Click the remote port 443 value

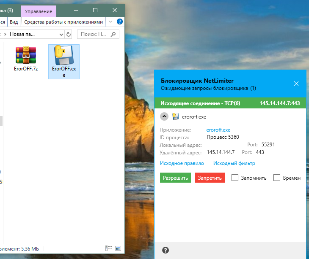[260, 152]
